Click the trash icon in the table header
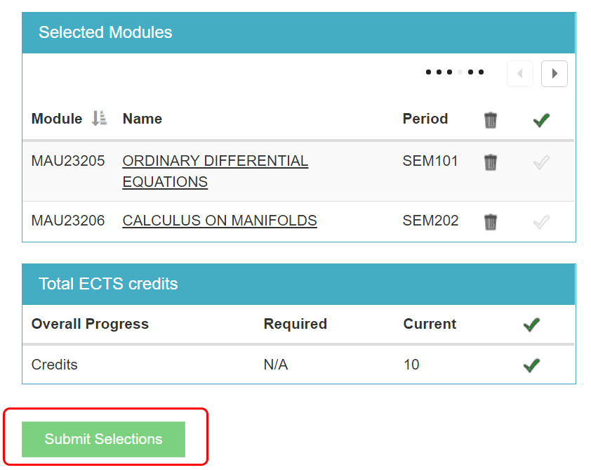 (x=490, y=120)
